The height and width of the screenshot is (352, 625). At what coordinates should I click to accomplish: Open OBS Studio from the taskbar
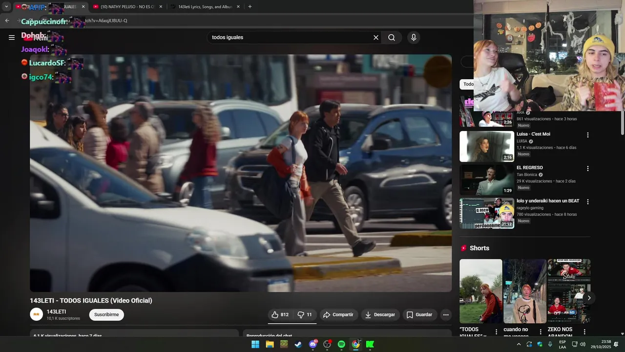tap(327, 344)
